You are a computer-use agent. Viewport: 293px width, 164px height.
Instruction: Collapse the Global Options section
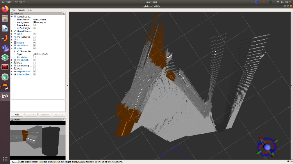click(x=12, y=17)
